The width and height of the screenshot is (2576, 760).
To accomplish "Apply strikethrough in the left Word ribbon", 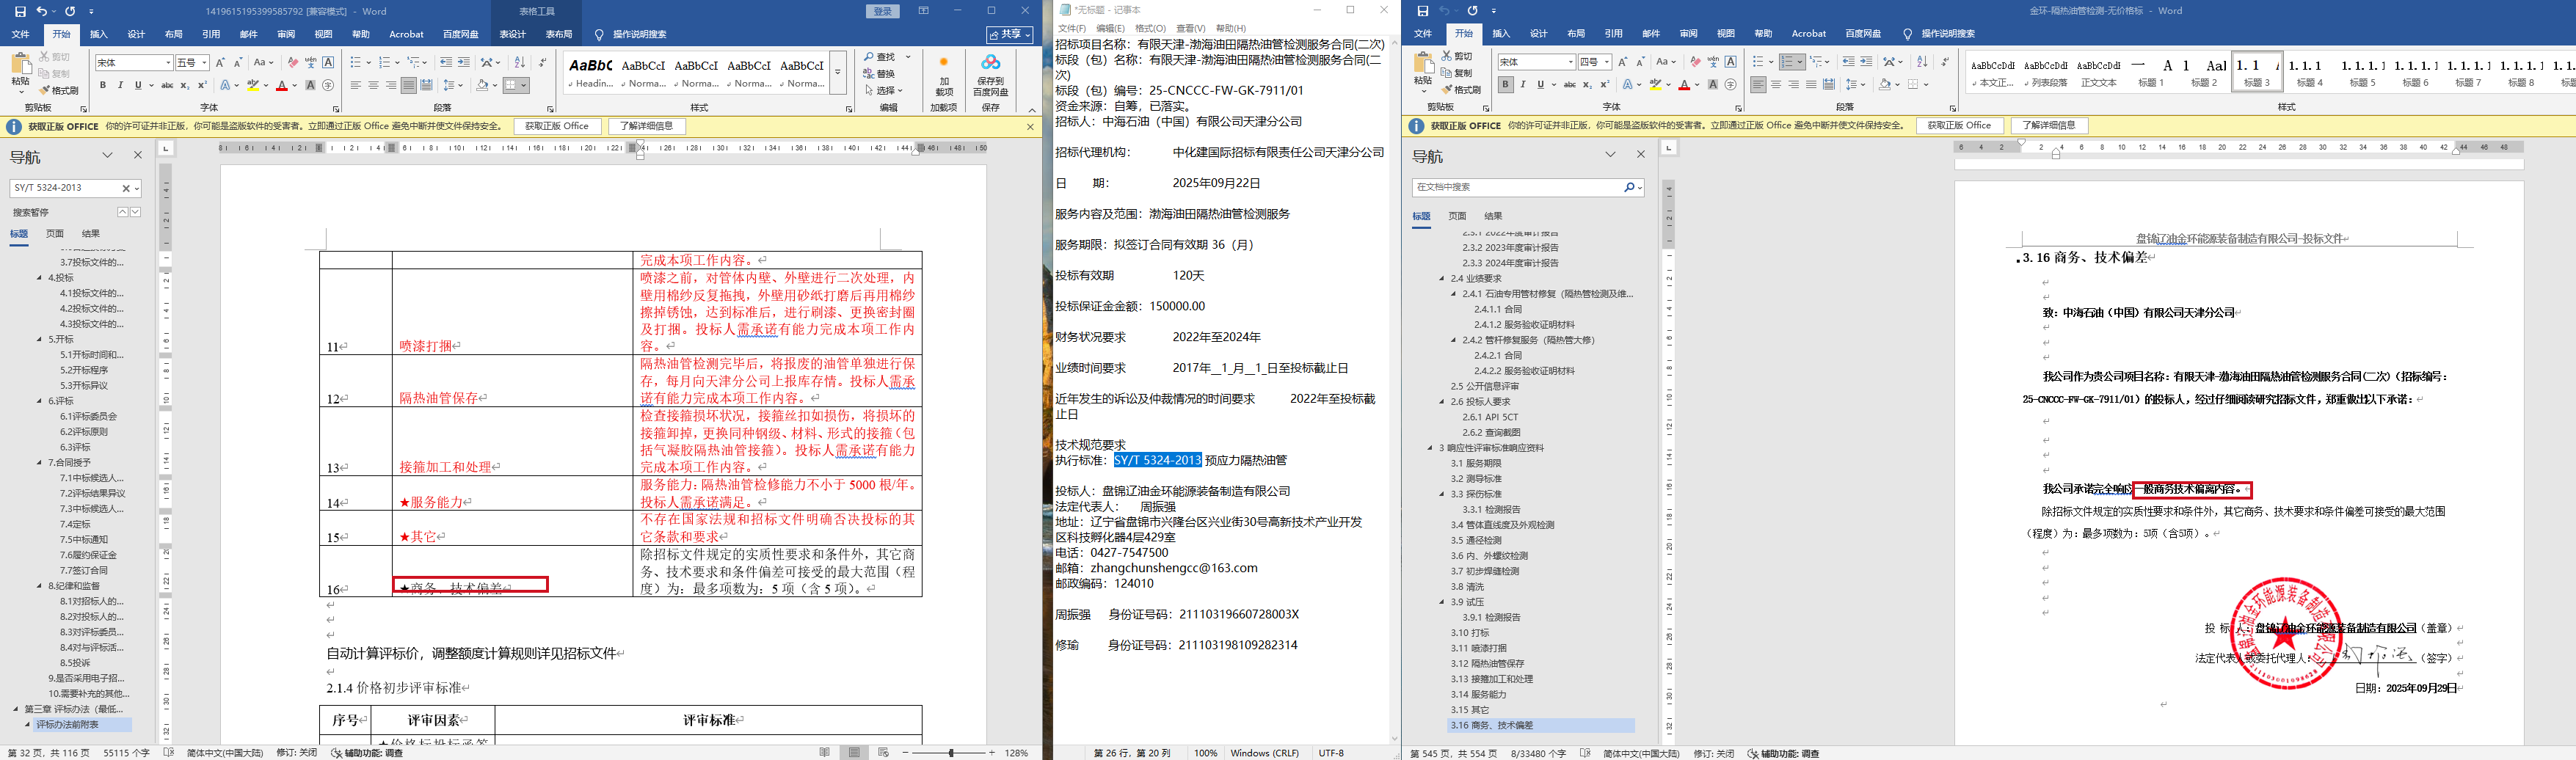I will click(x=167, y=86).
